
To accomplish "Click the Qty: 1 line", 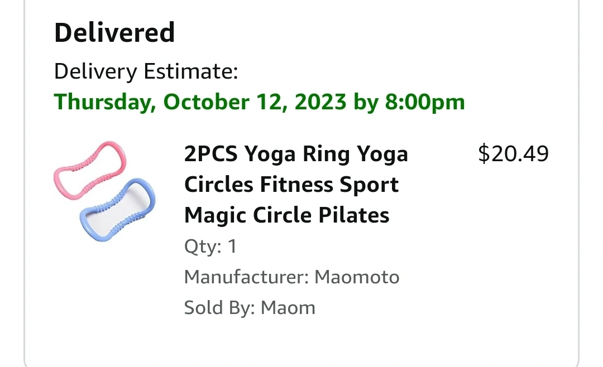I will coord(210,247).
